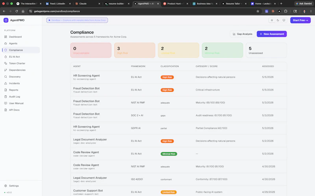This screenshot has height=196, width=315.
Task: Click 'Critical infrastructure' category text
Action: [x=208, y=90]
